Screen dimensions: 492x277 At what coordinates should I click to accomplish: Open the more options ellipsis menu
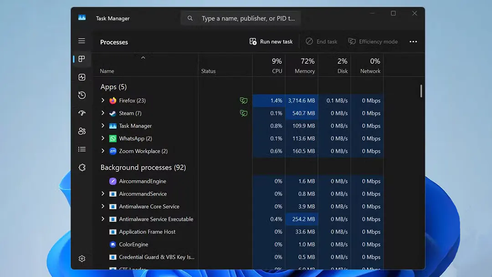[413, 41]
